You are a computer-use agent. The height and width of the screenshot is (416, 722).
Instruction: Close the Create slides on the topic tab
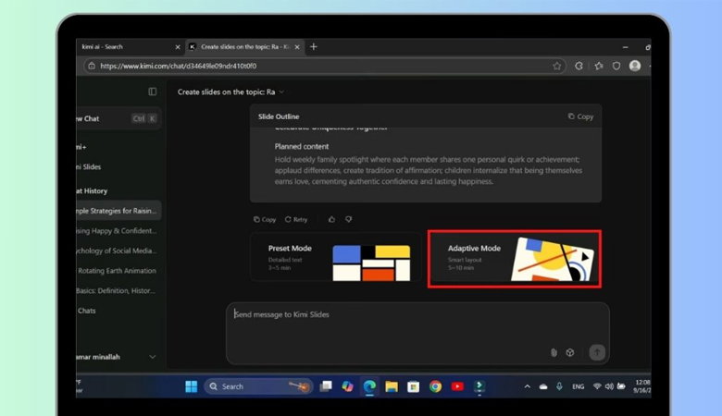(x=297, y=47)
